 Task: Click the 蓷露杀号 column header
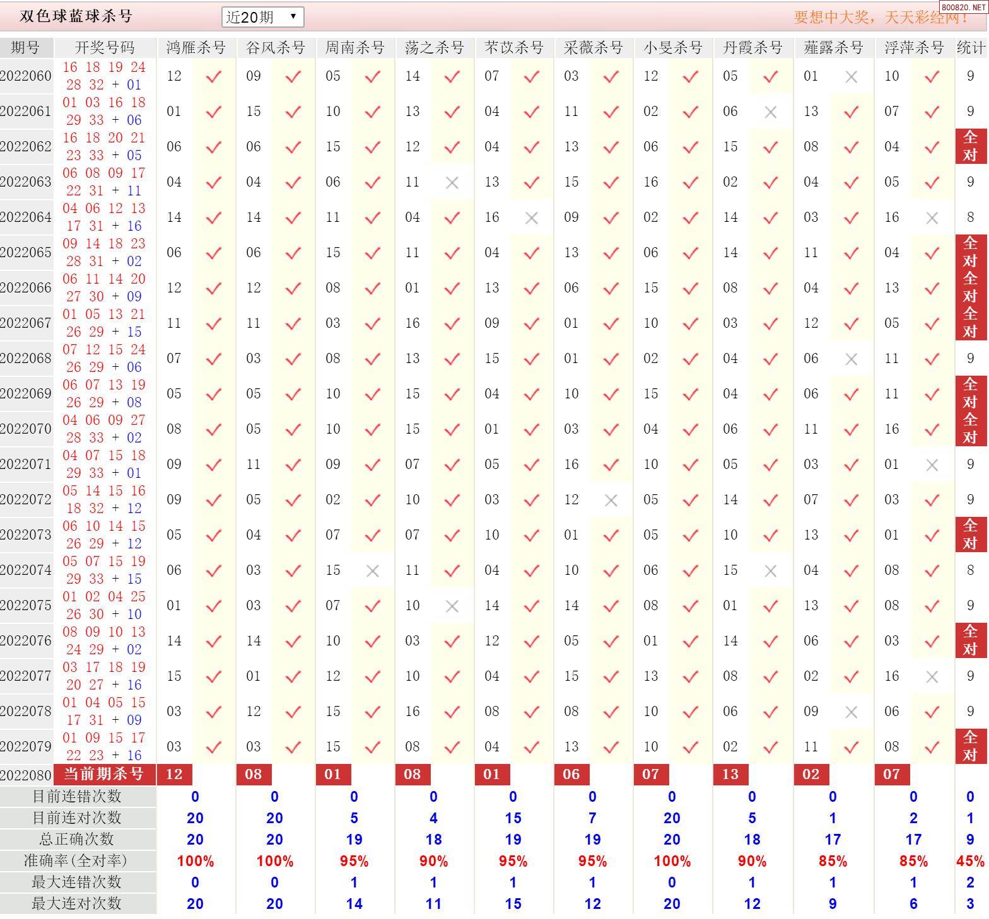click(x=833, y=48)
